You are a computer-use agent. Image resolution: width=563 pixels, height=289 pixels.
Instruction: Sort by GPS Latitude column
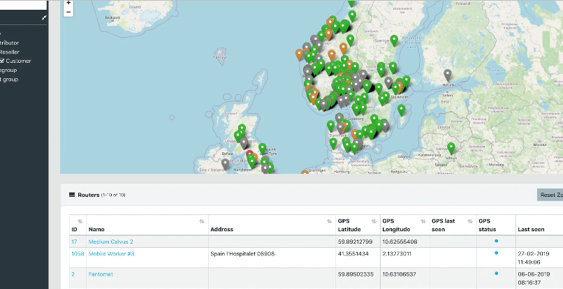tap(375, 221)
